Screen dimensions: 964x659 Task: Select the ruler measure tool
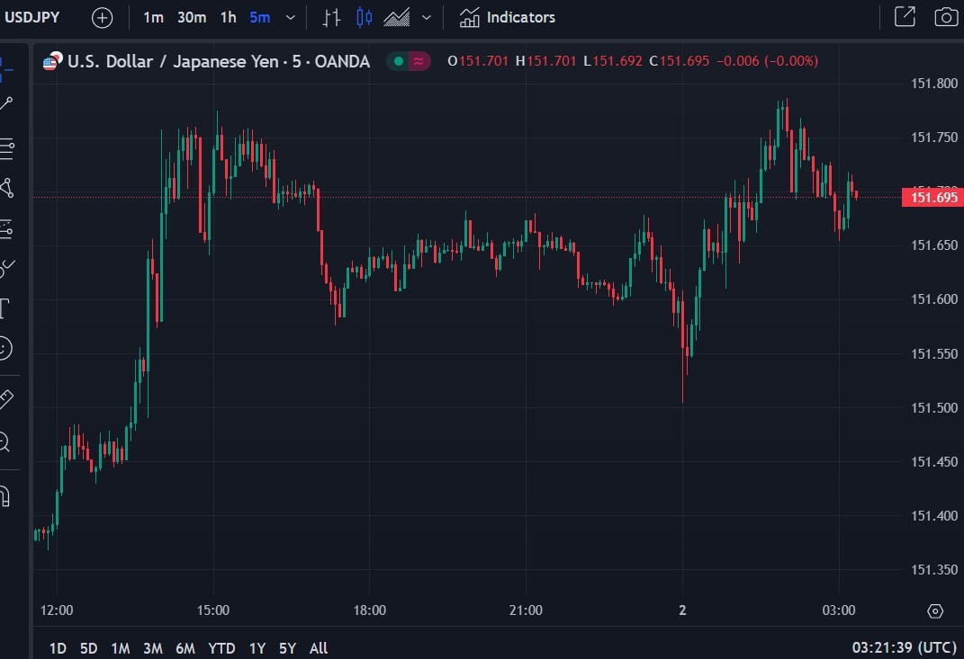pyautogui.click(x=5, y=399)
